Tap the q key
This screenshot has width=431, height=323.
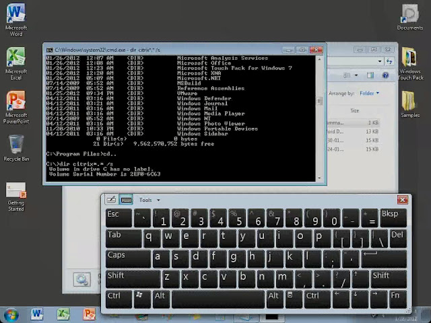[152, 238]
